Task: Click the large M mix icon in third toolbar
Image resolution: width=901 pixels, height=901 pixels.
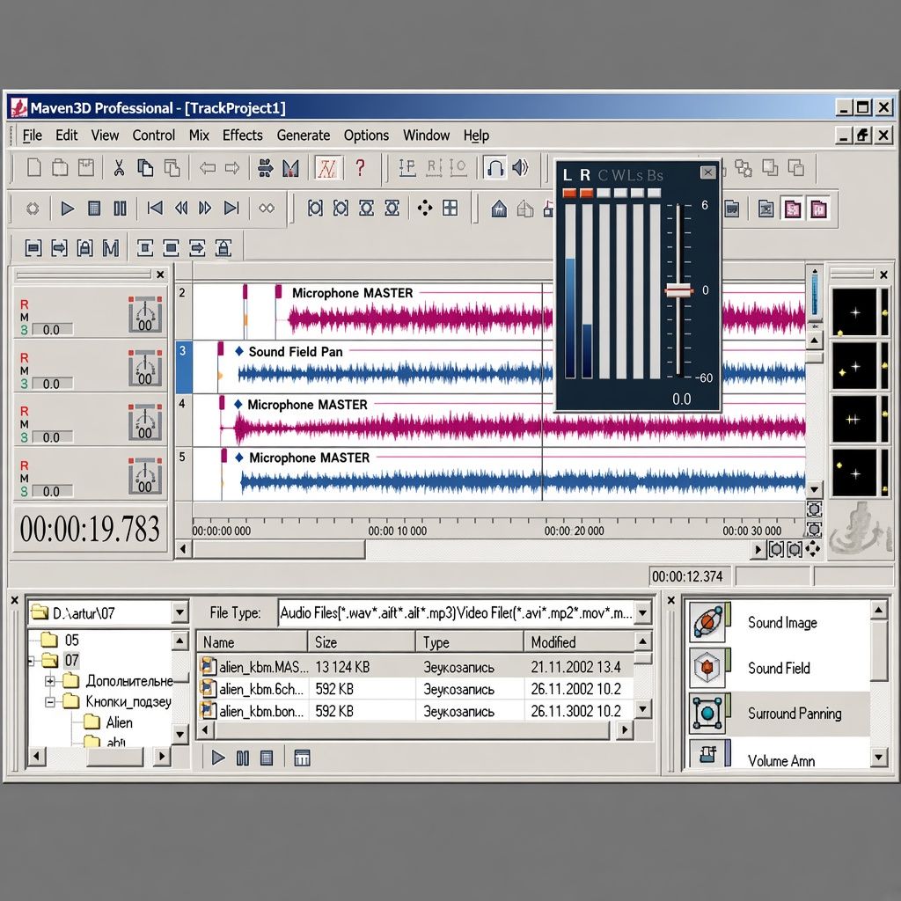Action: [x=111, y=248]
